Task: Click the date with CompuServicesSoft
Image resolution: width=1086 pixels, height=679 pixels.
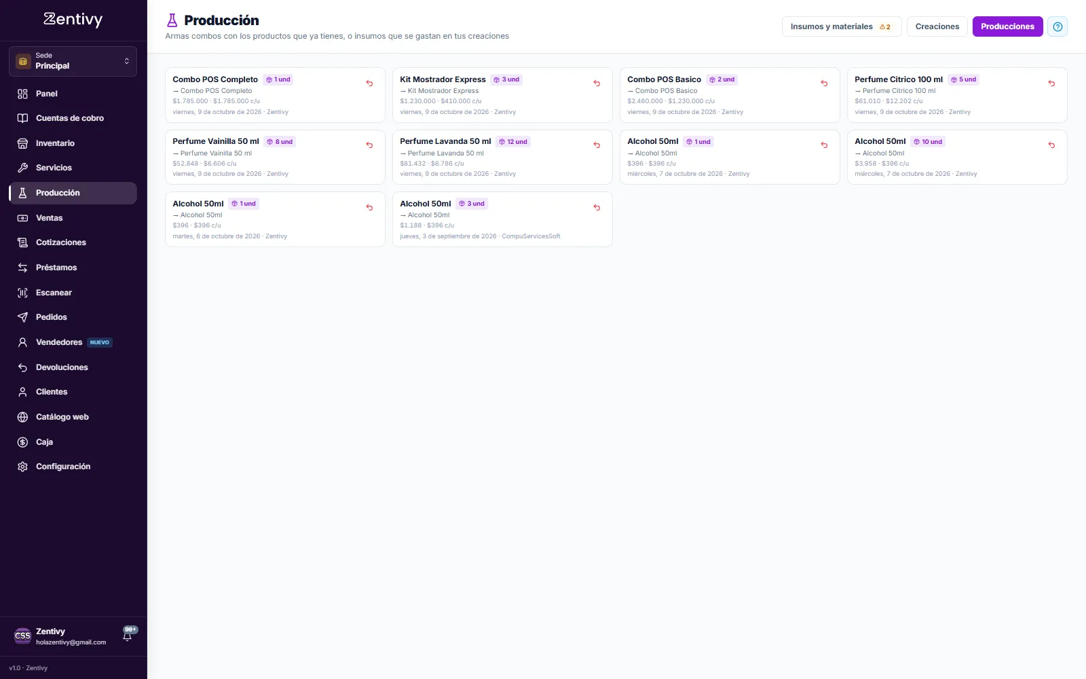Action: coord(480,236)
